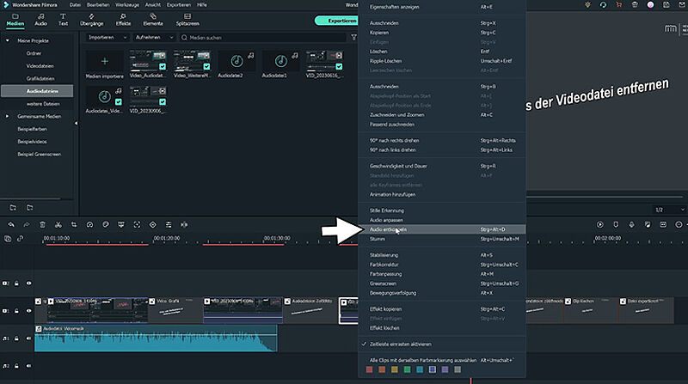This screenshot has height=384, width=688.
Task: Hide video track 1 with eye icon
Action: [x=28, y=311]
